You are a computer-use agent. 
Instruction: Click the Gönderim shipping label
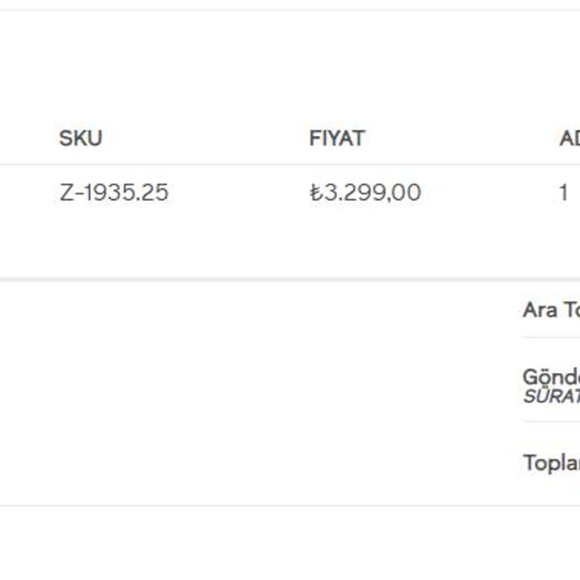point(551,376)
